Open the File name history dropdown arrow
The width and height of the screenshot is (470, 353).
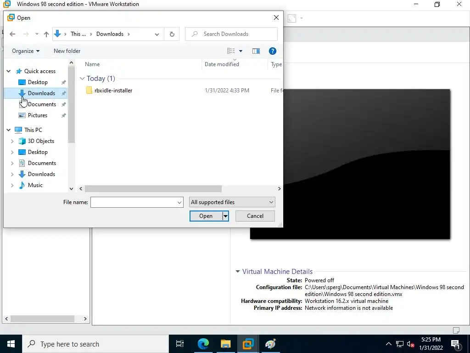179,202
